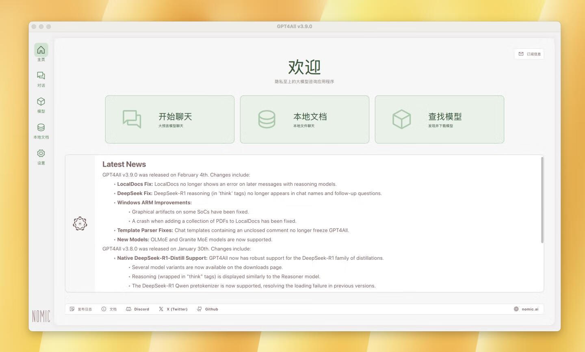This screenshot has height=352, width=585.
Task: Select the 主页 label in sidebar
Action: (x=41, y=60)
